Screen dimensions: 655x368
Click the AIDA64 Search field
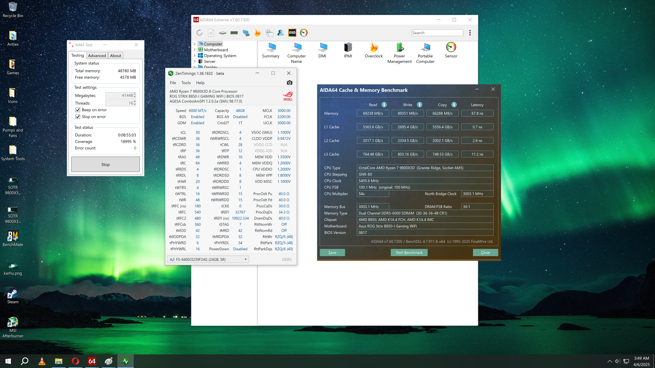(x=437, y=33)
